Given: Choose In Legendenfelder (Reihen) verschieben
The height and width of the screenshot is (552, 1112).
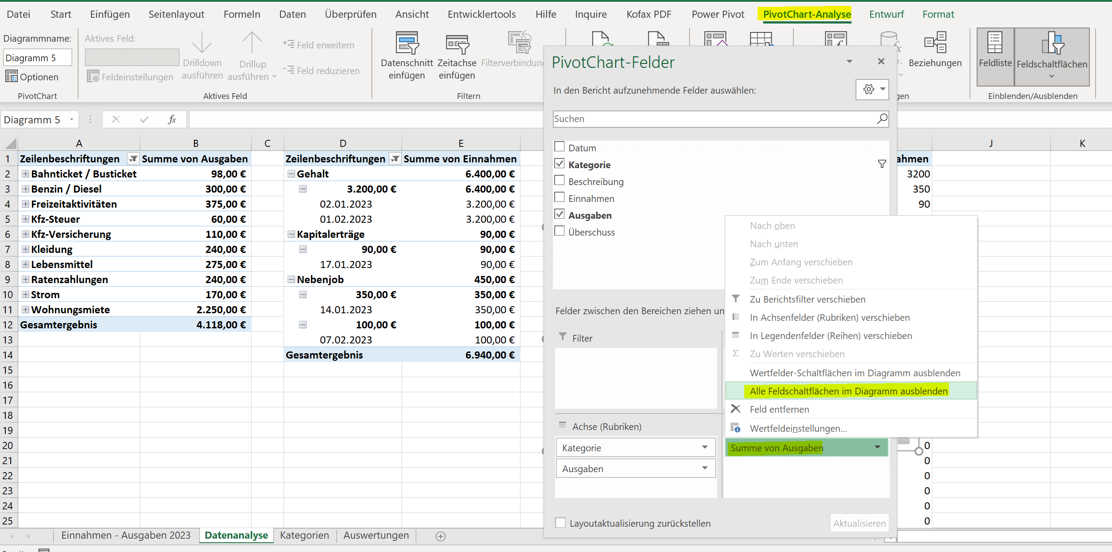Looking at the screenshot, I should tap(831, 336).
